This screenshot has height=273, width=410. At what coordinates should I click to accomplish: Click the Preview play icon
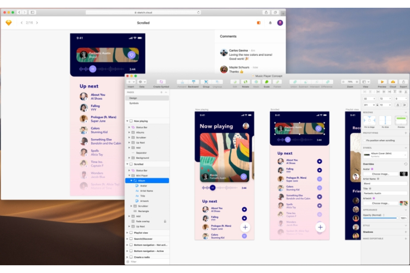[382, 82]
